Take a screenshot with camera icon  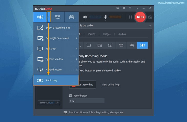pos(150,17)
